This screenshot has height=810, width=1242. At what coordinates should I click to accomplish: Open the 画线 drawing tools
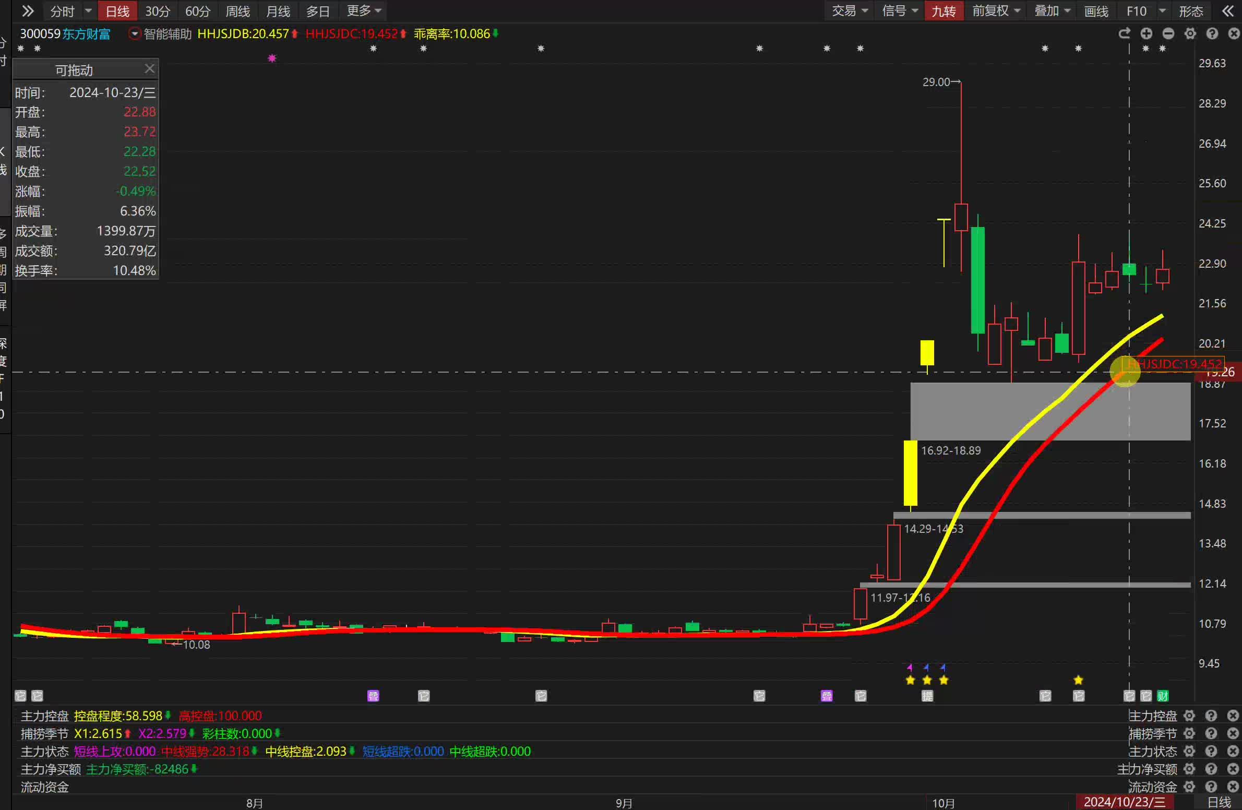(x=1096, y=11)
